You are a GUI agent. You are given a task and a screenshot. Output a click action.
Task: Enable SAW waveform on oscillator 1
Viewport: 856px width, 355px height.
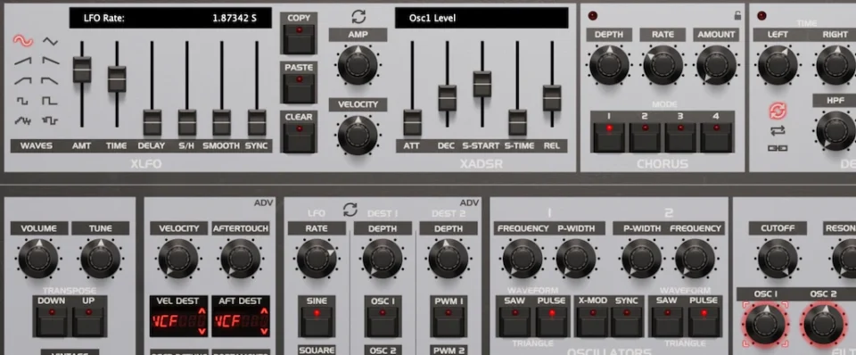click(x=514, y=322)
